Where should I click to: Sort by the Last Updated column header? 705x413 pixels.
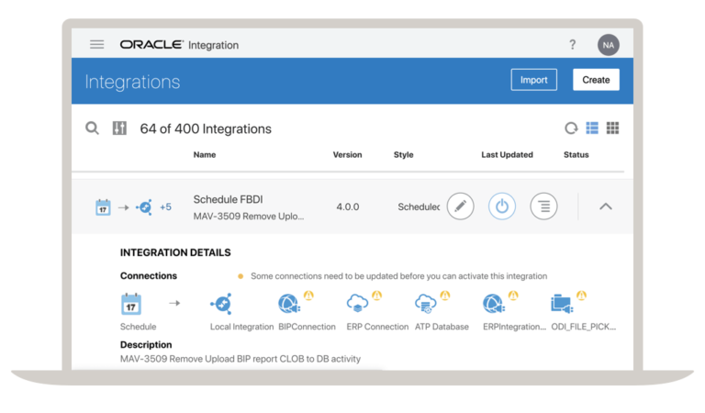[x=507, y=154]
